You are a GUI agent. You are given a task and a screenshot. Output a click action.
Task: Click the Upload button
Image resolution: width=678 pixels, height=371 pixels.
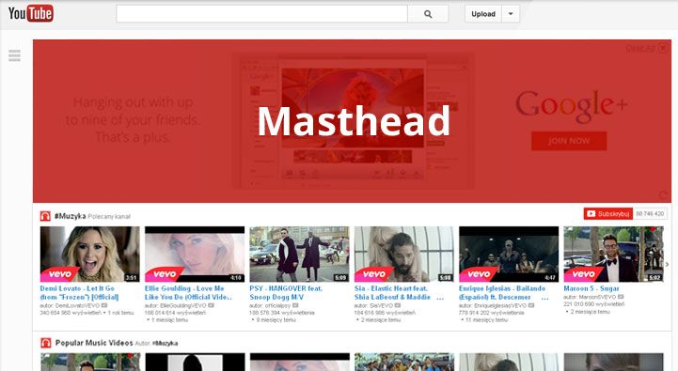pos(483,14)
